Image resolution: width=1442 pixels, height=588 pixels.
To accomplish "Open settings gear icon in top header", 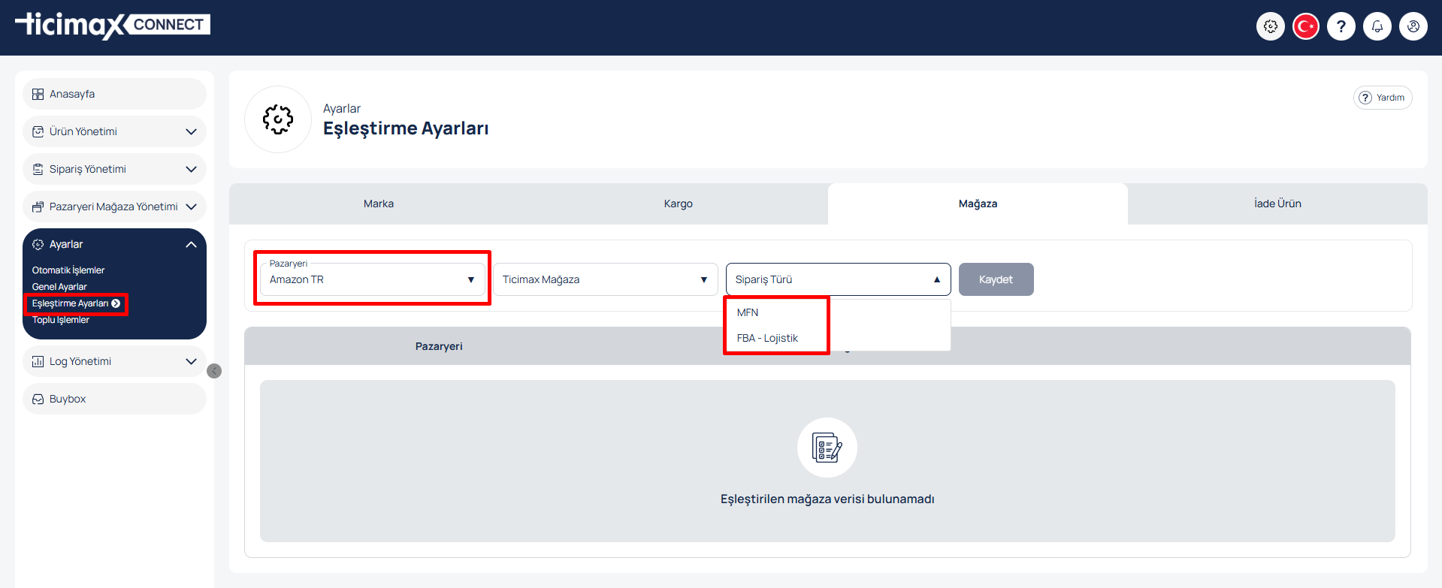I will pos(1270,26).
